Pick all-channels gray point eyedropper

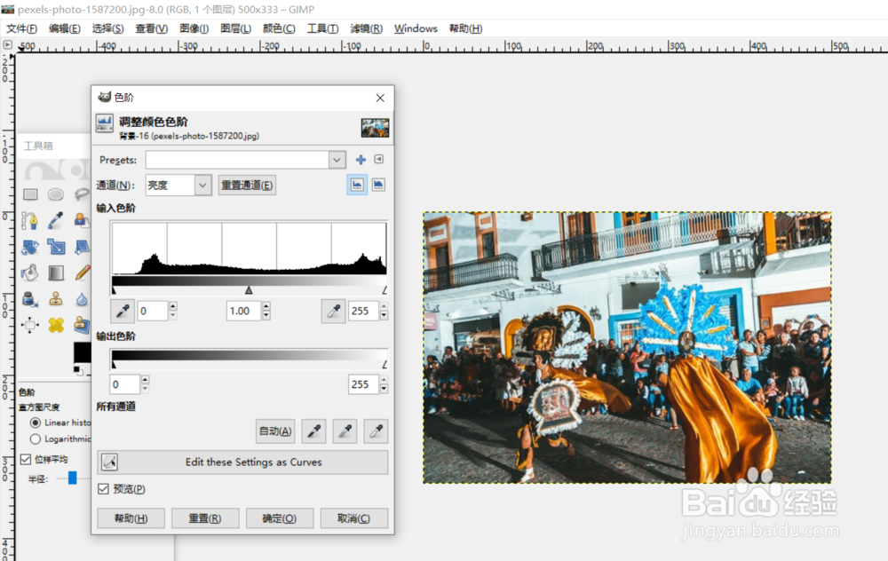(345, 431)
